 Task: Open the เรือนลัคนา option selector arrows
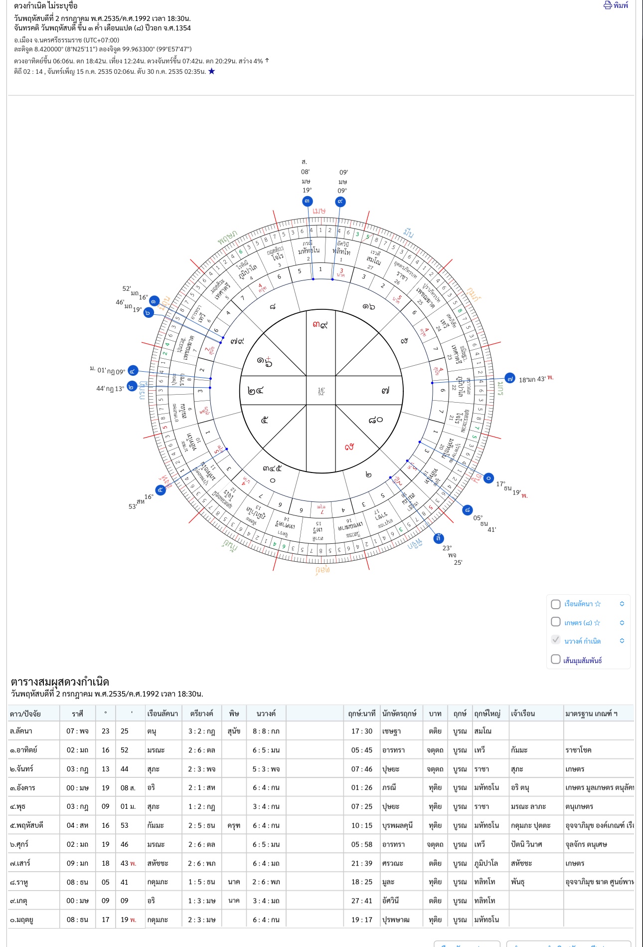622,604
